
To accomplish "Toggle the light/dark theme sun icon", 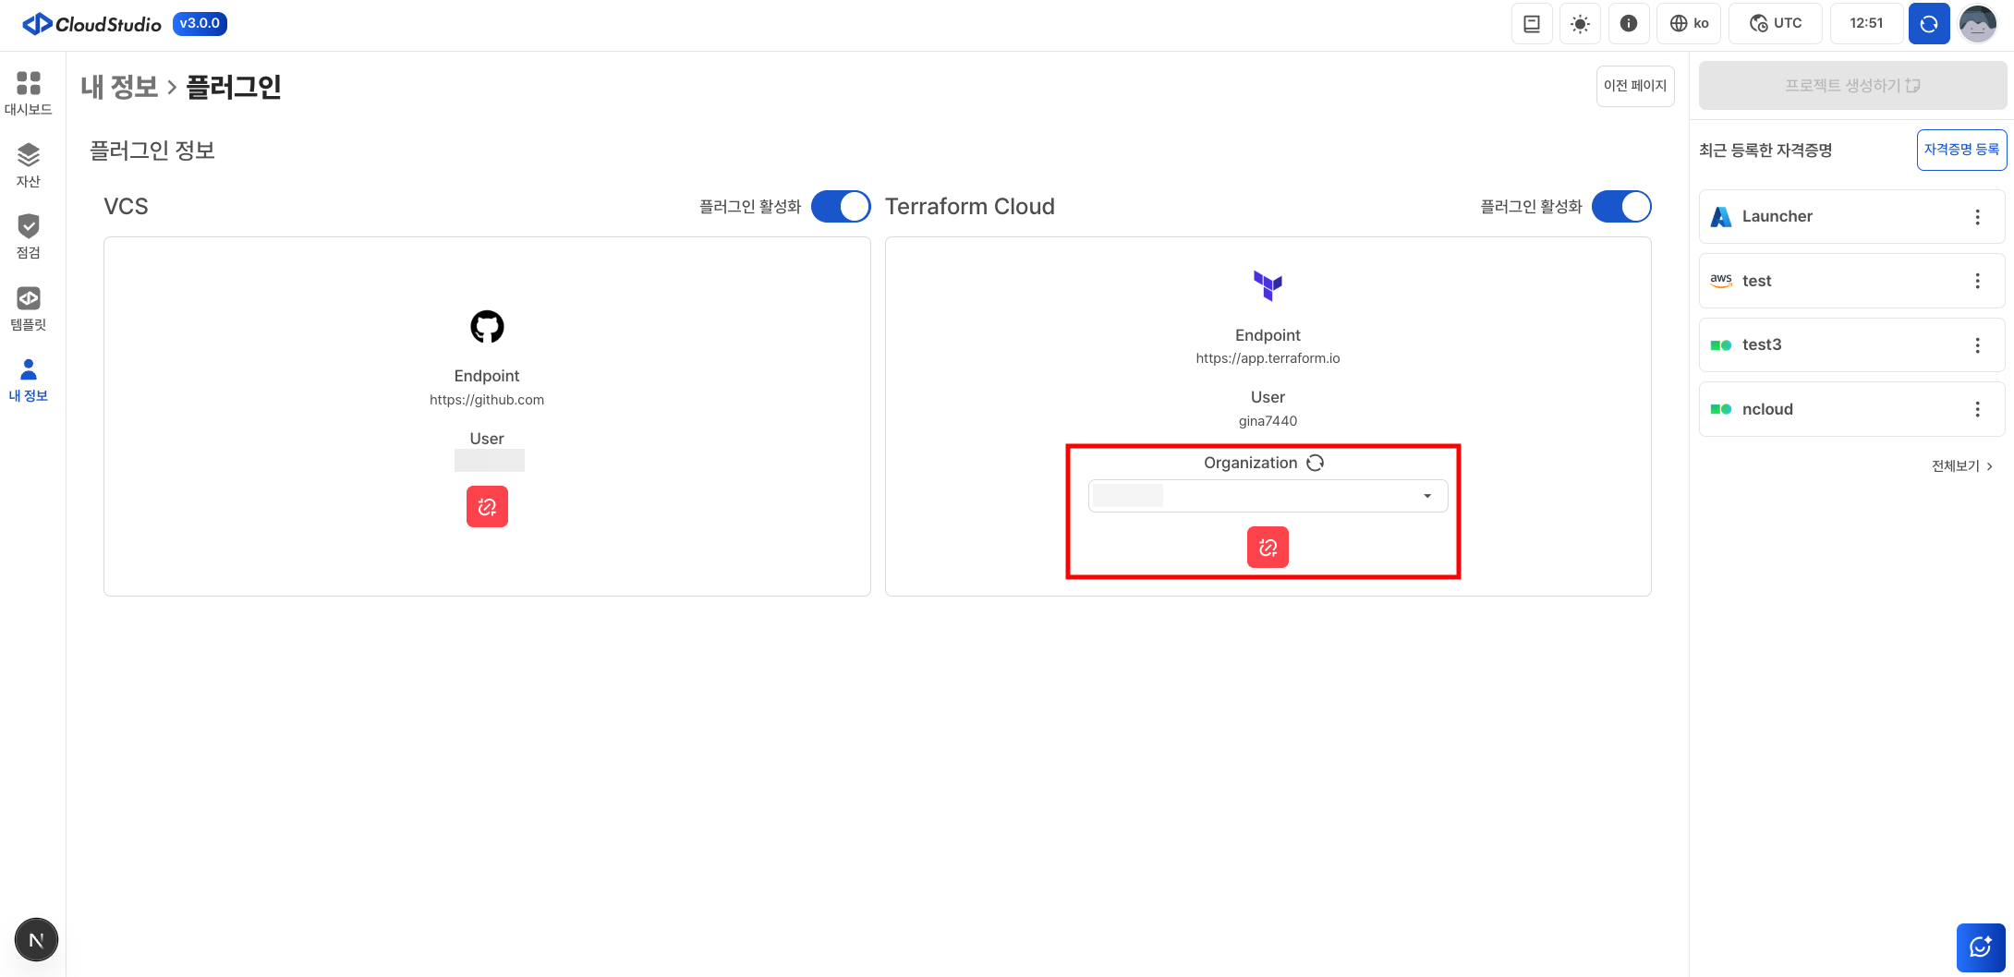I will (1580, 24).
